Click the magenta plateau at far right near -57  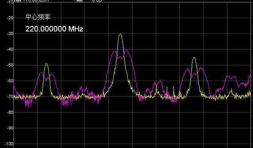click(x=231, y=78)
